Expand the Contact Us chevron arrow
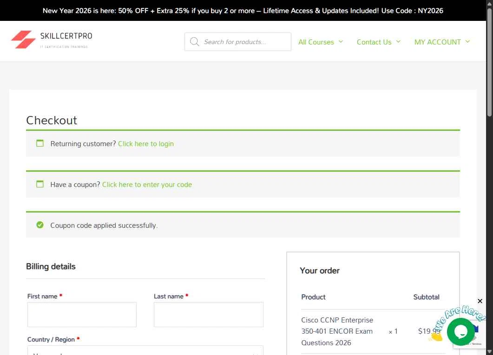The image size is (493, 355). 398,41
